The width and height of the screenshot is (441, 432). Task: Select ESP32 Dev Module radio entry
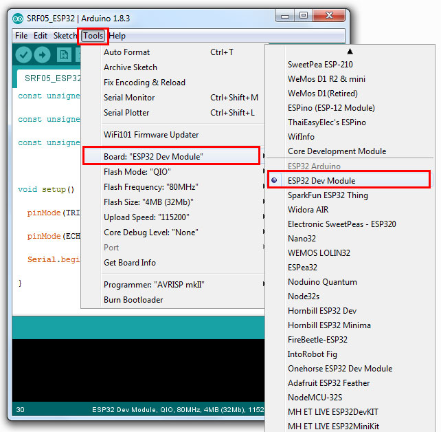(348, 180)
